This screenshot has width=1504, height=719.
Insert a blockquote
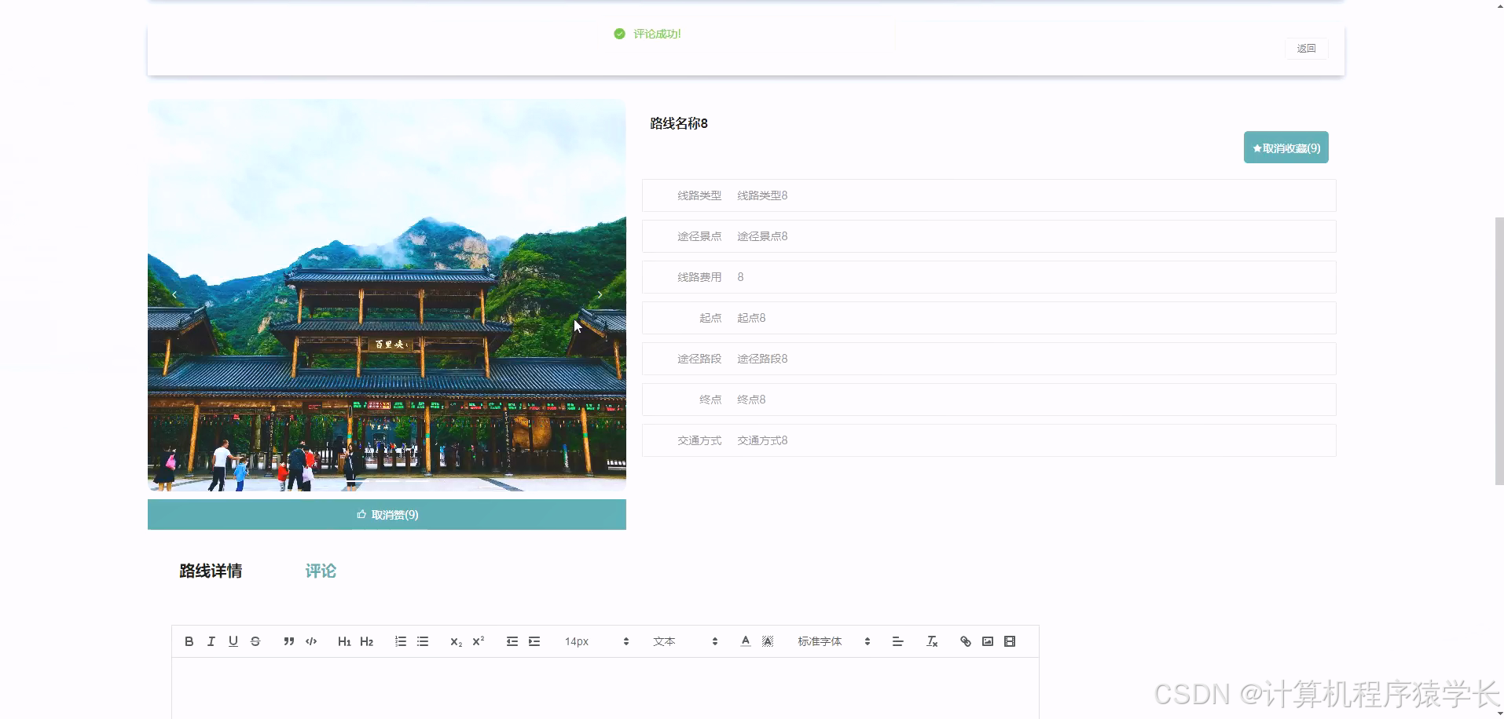pyautogui.click(x=288, y=641)
